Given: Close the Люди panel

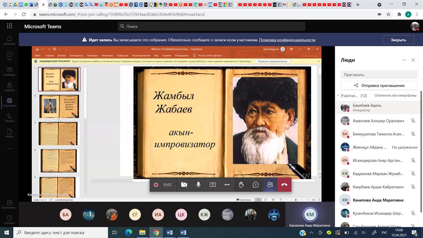Looking at the screenshot, I should pyautogui.click(x=413, y=60).
